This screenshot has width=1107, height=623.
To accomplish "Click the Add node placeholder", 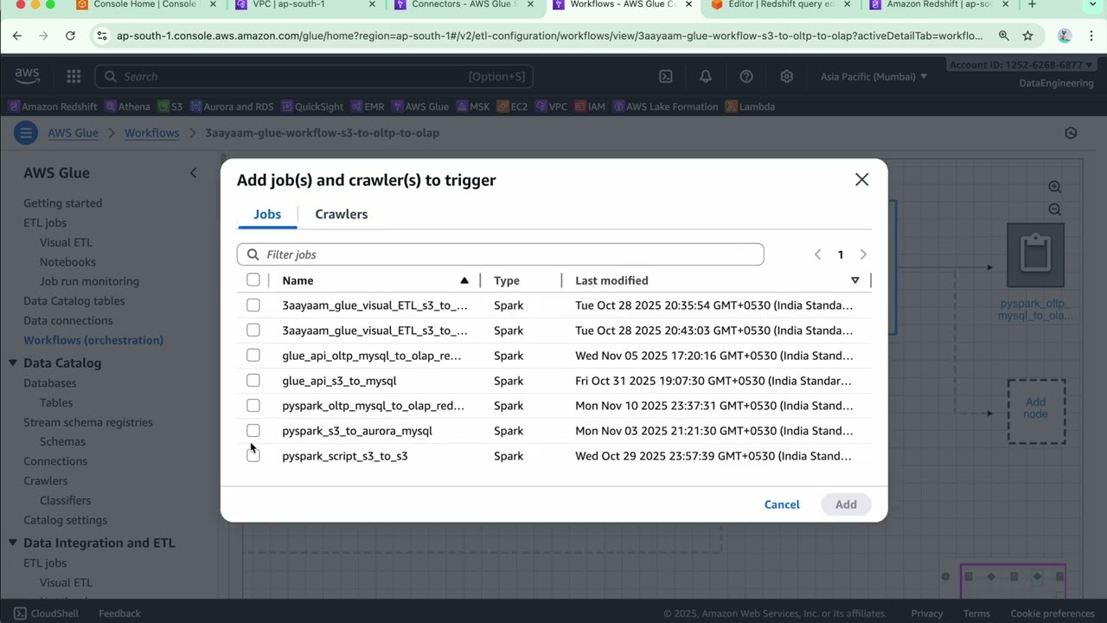I will (1035, 411).
